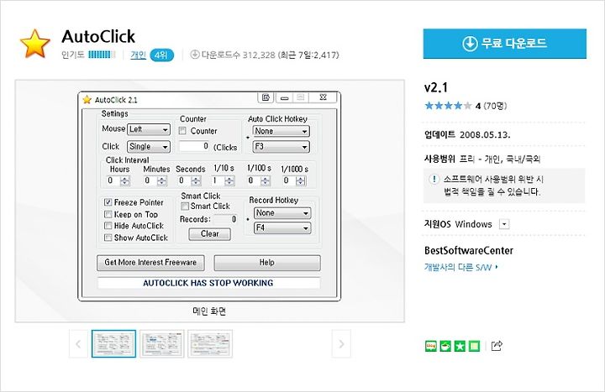Open the Mouse Left dropdown
Image resolution: width=605 pixels, height=392 pixels.
click(149, 129)
